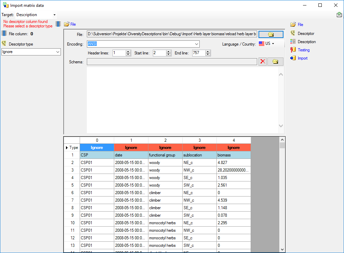Click the table scrollbar up arrow
Viewport: 344px width, 253px height.
(x=282, y=140)
